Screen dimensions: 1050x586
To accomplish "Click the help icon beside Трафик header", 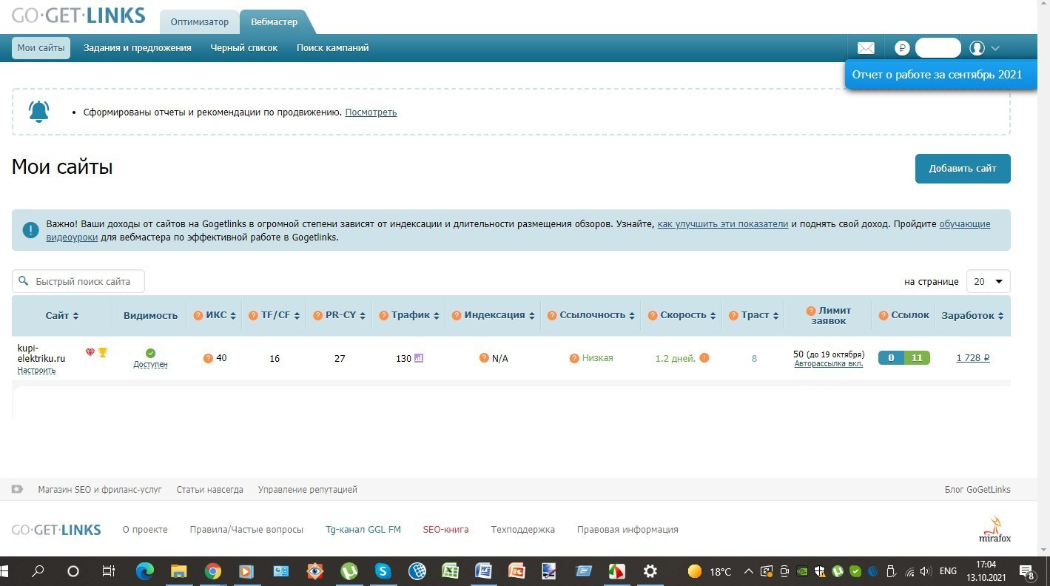I will pyautogui.click(x=383, y=315).
